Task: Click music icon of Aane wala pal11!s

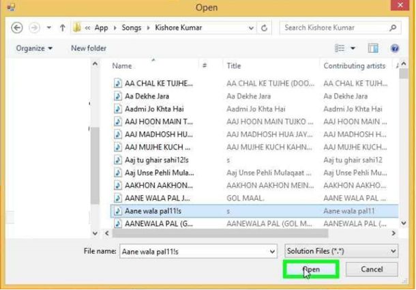Action: coord(118,211)
